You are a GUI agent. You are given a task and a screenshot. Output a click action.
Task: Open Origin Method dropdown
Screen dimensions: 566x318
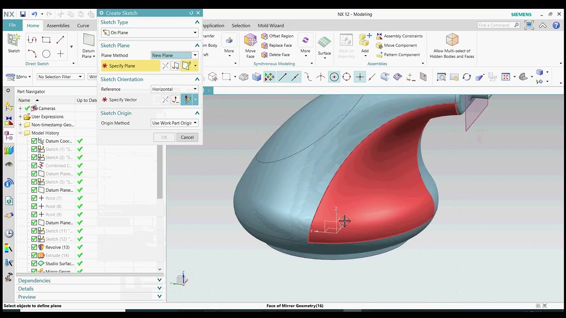(174, 123)
